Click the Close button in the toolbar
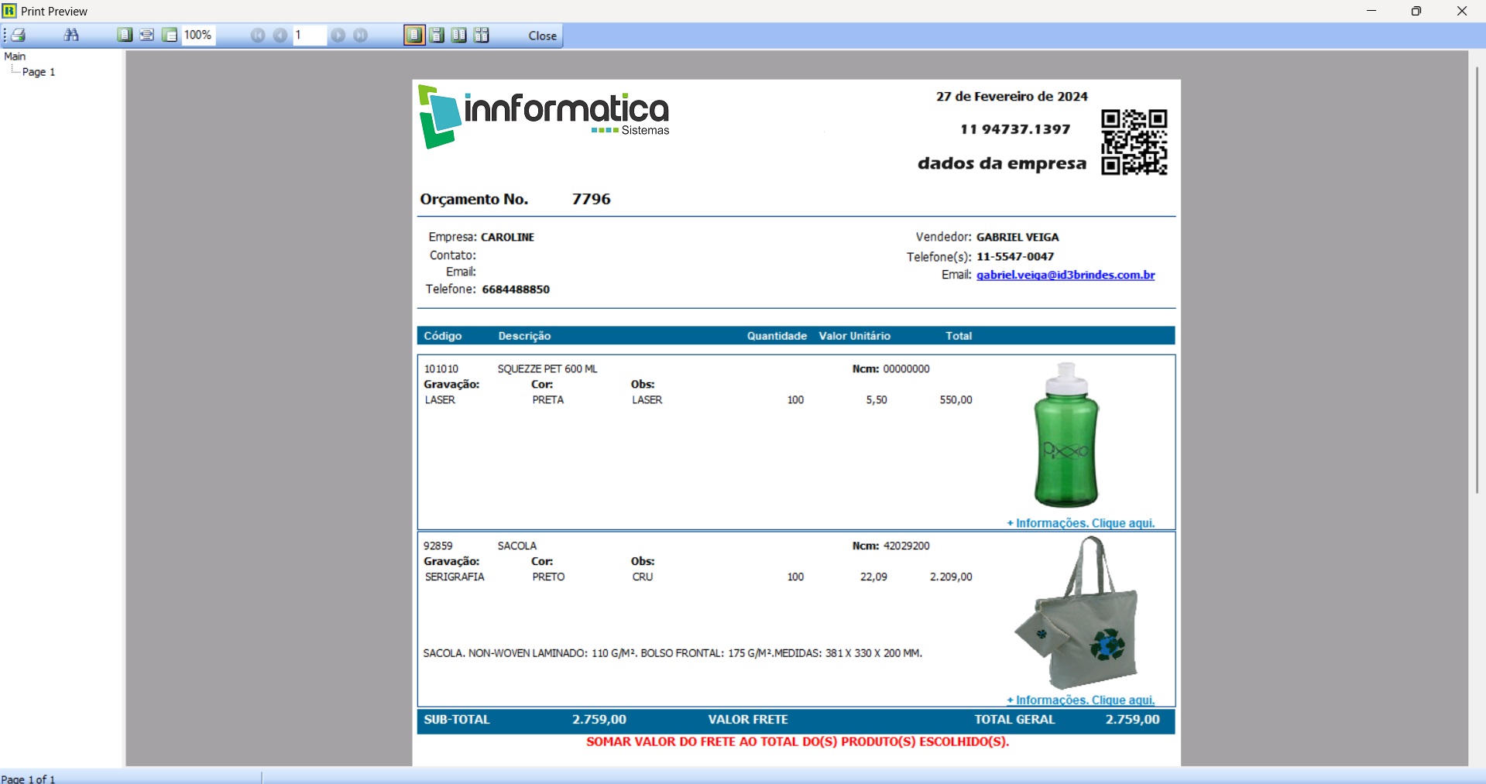Viewport: 1486px width, 784px height. 542,36
